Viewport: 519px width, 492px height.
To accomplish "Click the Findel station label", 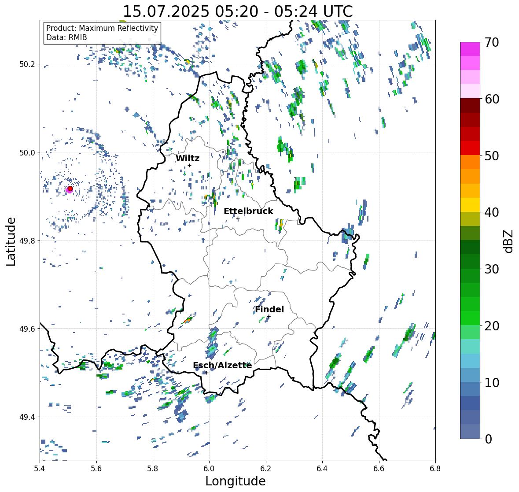I will (269, 309).
